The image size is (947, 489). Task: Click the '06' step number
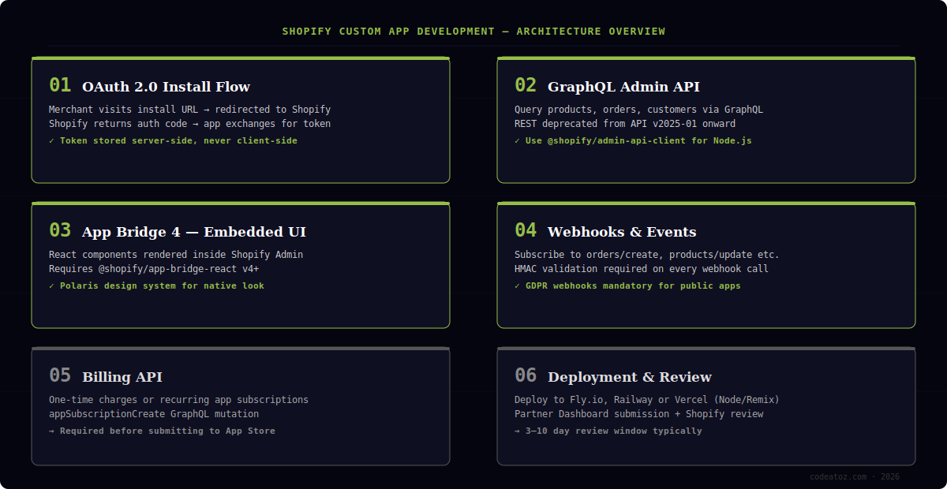click(526, 375)
